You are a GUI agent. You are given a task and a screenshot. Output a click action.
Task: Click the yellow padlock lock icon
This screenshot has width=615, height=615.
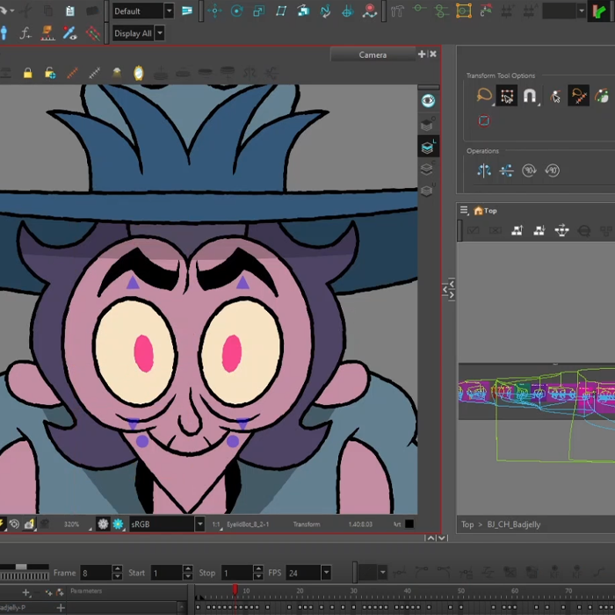point(28,73)
